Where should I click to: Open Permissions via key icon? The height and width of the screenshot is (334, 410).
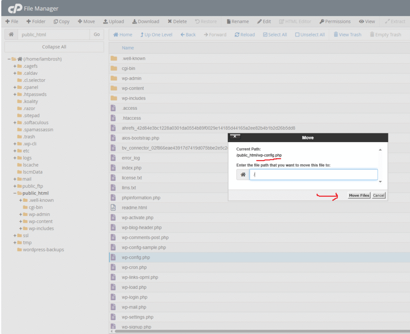coord(322,22)
